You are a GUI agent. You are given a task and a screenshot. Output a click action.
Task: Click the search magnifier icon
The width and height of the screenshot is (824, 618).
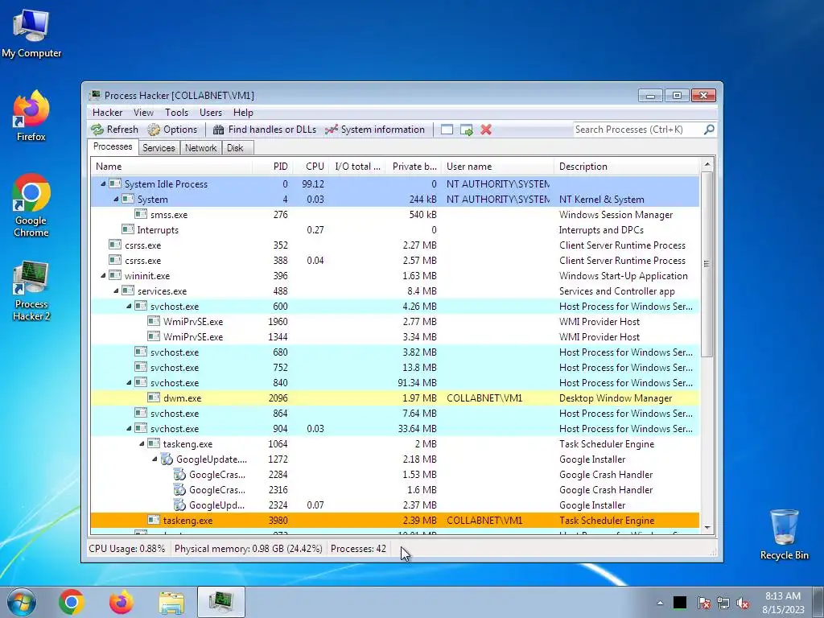click(709, 130)
